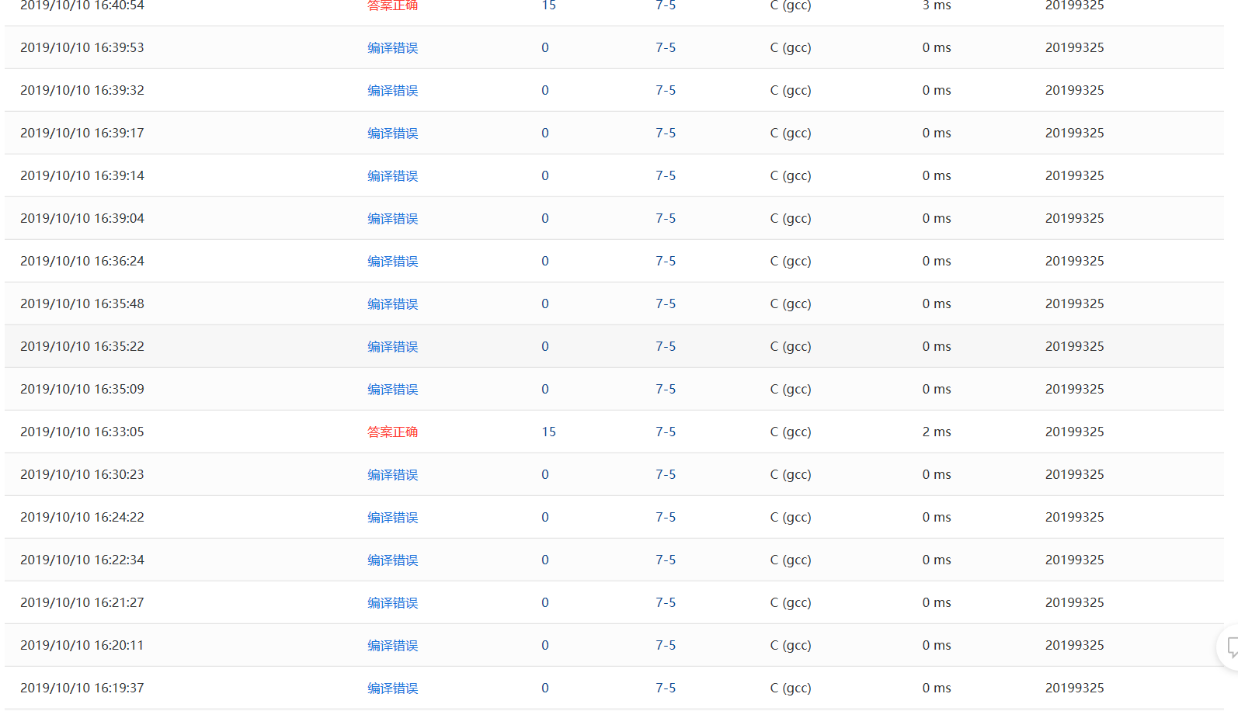Open 编译错误 result for 16:30:23 submission

click(x=392, y=475)
